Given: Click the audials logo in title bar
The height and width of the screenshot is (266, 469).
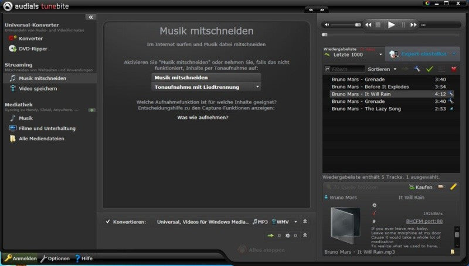Looking at the screenshot, I should [x=8, y=6].
